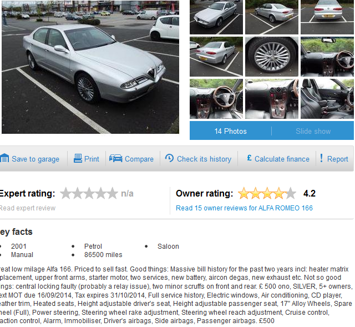Viewport: 355px width, 327px height.
Task: Select the 14 Photos tab
Action: tap(231, 131)
